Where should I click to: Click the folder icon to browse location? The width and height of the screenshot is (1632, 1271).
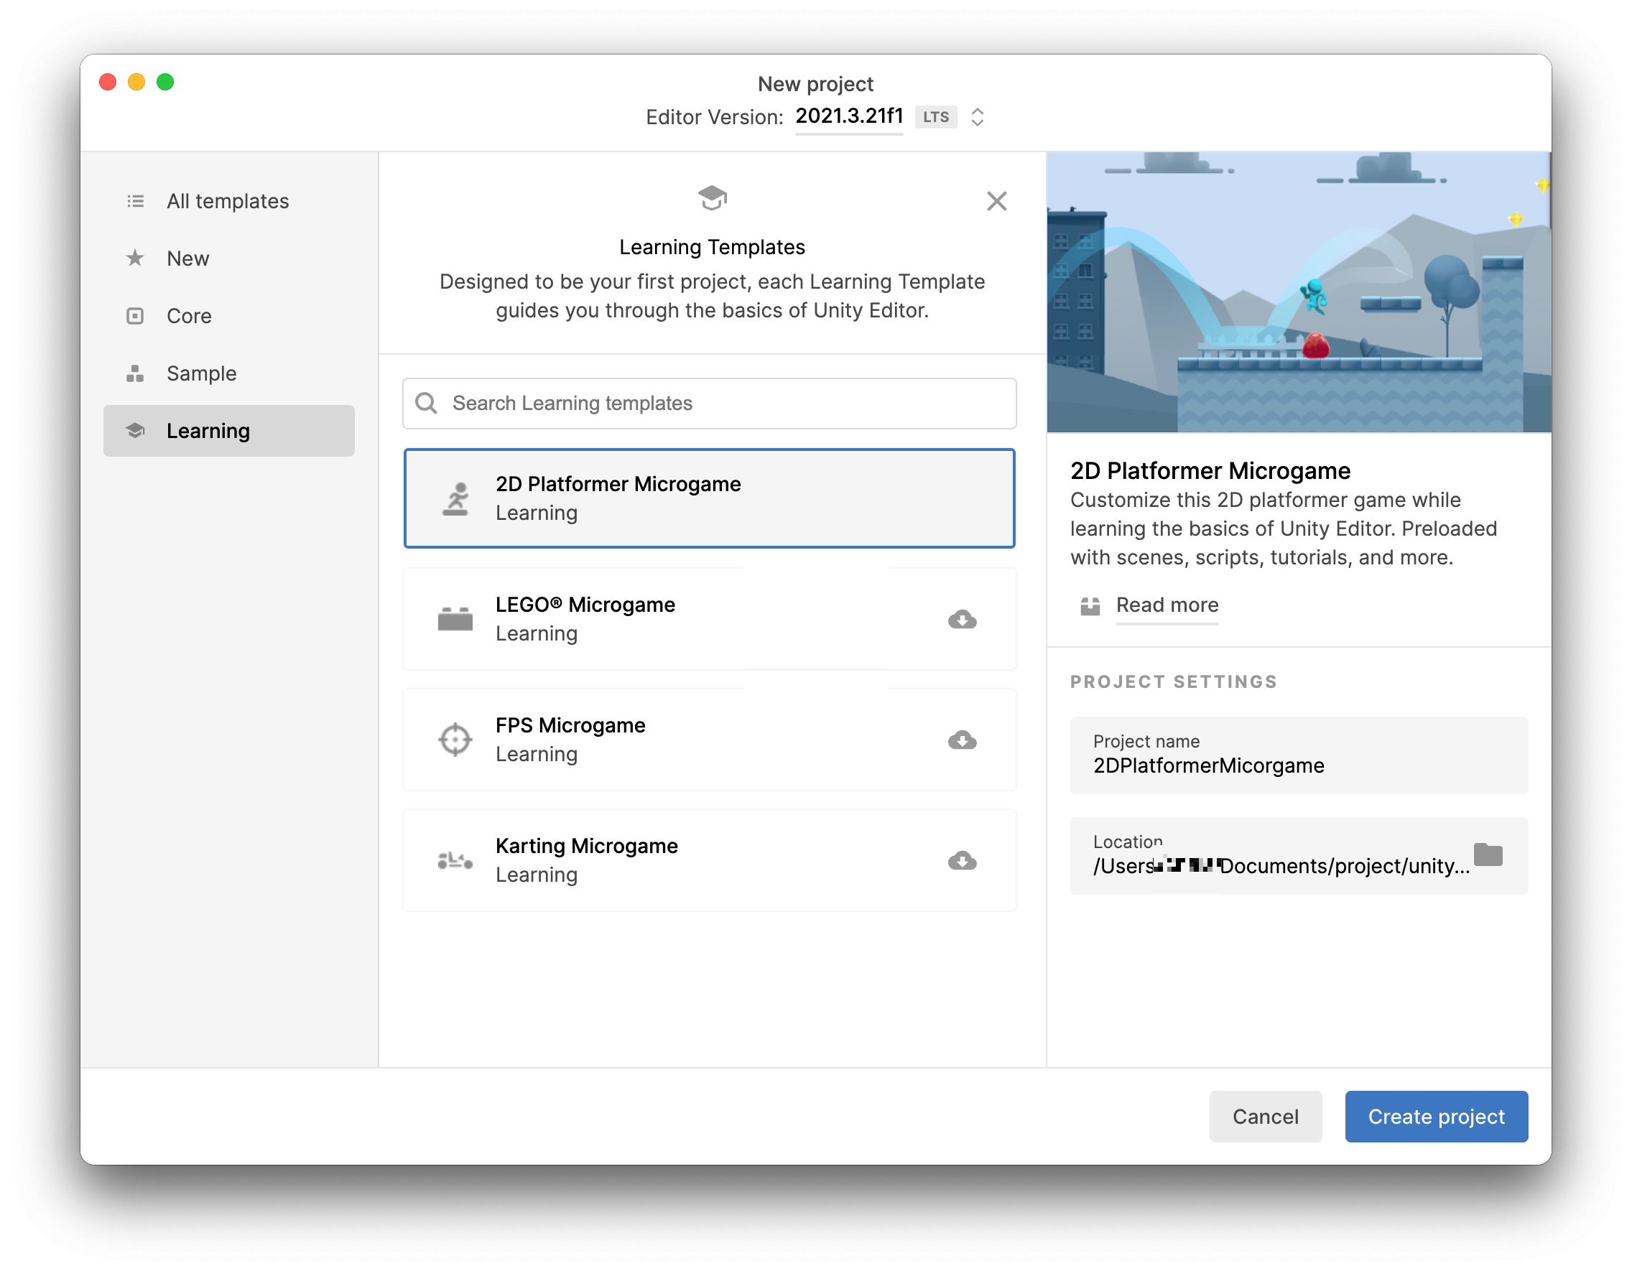[x=1487, y=854]
